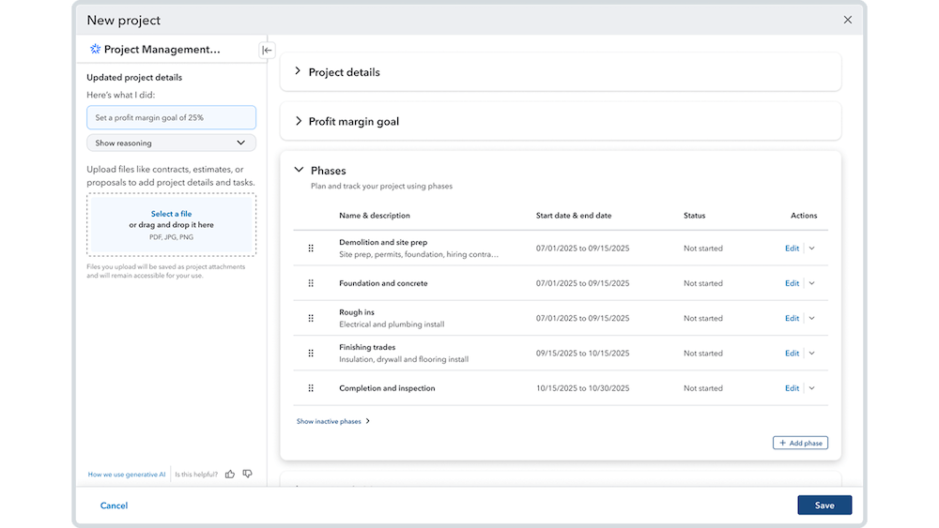Viewport: 939px width, 528px height.
Task: Click the 'Finishing trades' phase name
Action: tap(367, 347)
